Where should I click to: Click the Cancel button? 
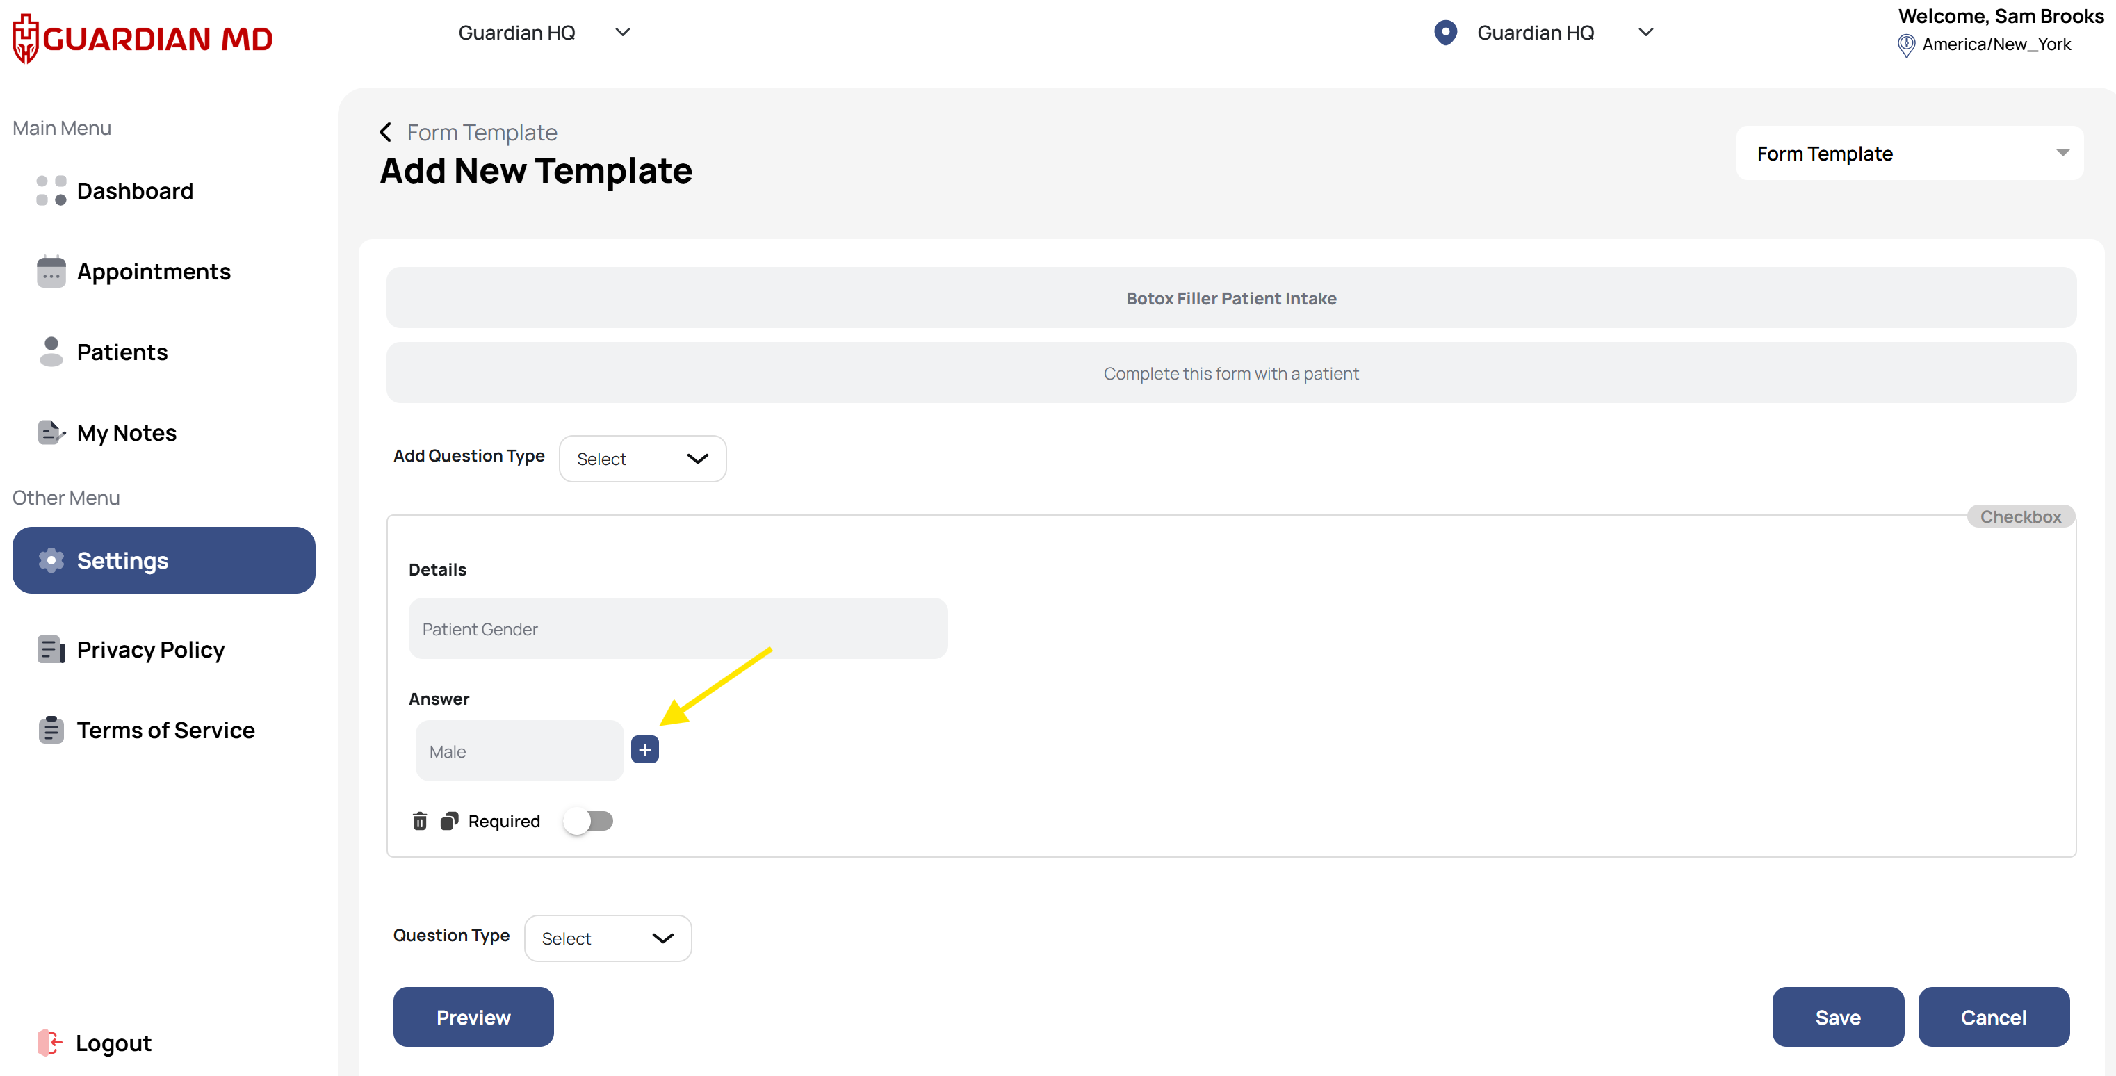click(1993, 1017)
